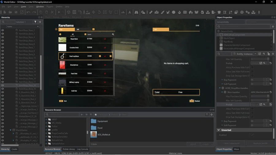276x155 pixels.
Task: Click the globe icon in toolbar
Action: pyautogui.click(x=242, y=12)
